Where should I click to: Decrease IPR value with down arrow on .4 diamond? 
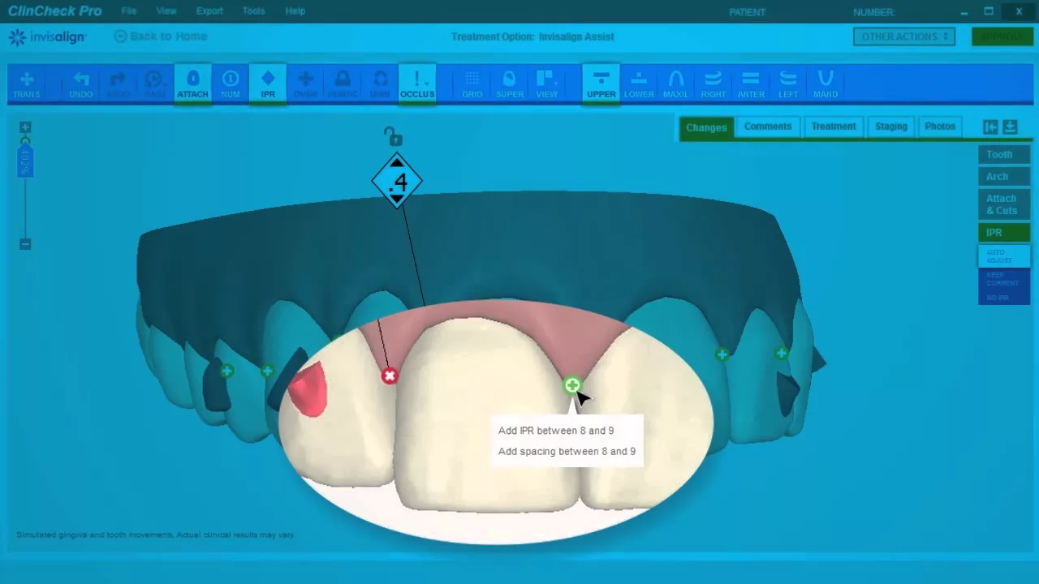pyautogui.click(x=396, y=199)
